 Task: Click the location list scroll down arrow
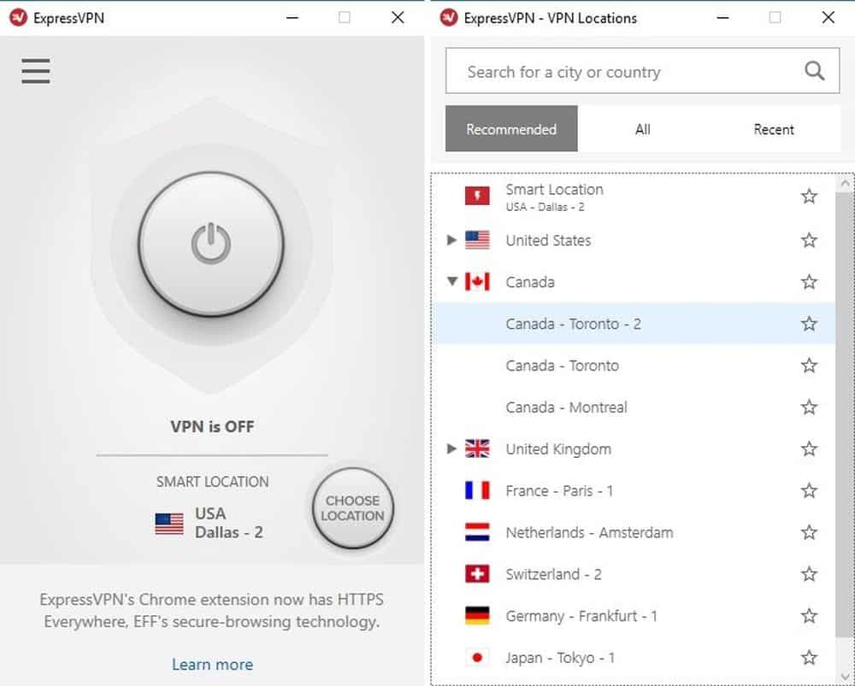tap(845, 677)
